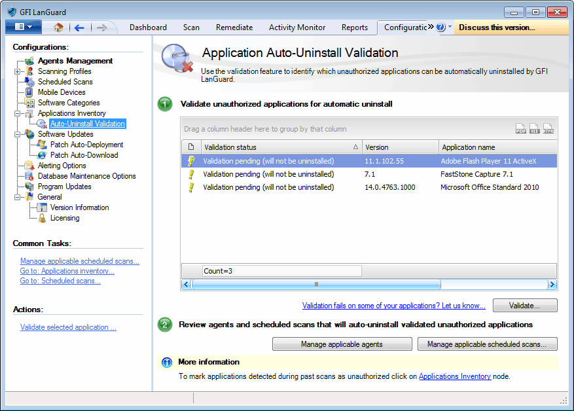
Task: Open the Remediate tab
Action: click(234, 27)
